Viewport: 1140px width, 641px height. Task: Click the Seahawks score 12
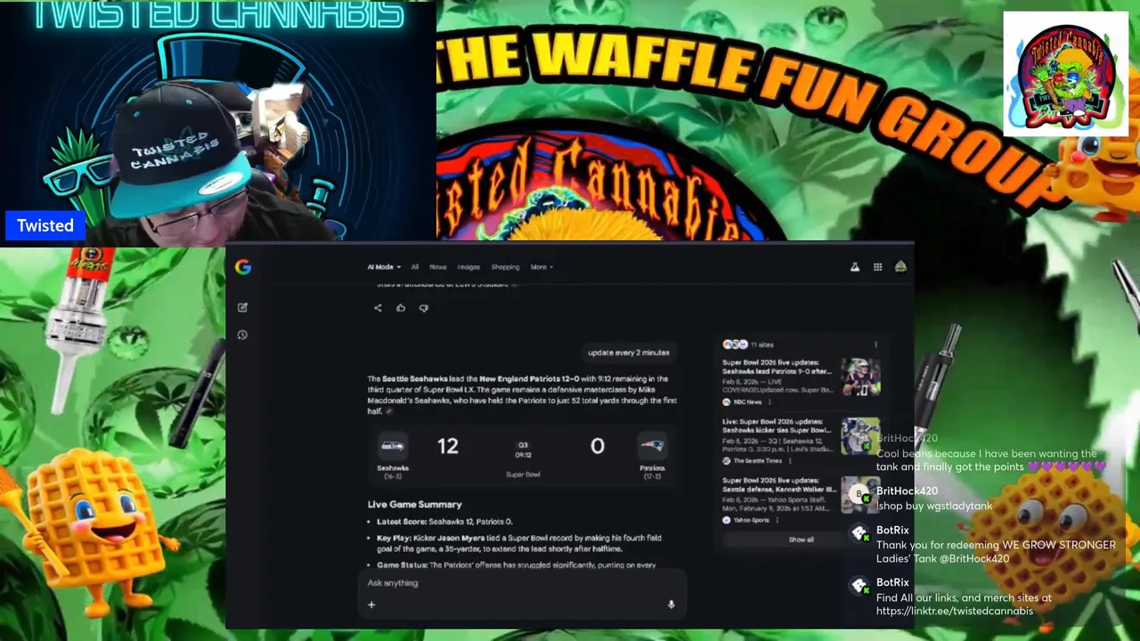pyautogui.click(x=448, y=446)
